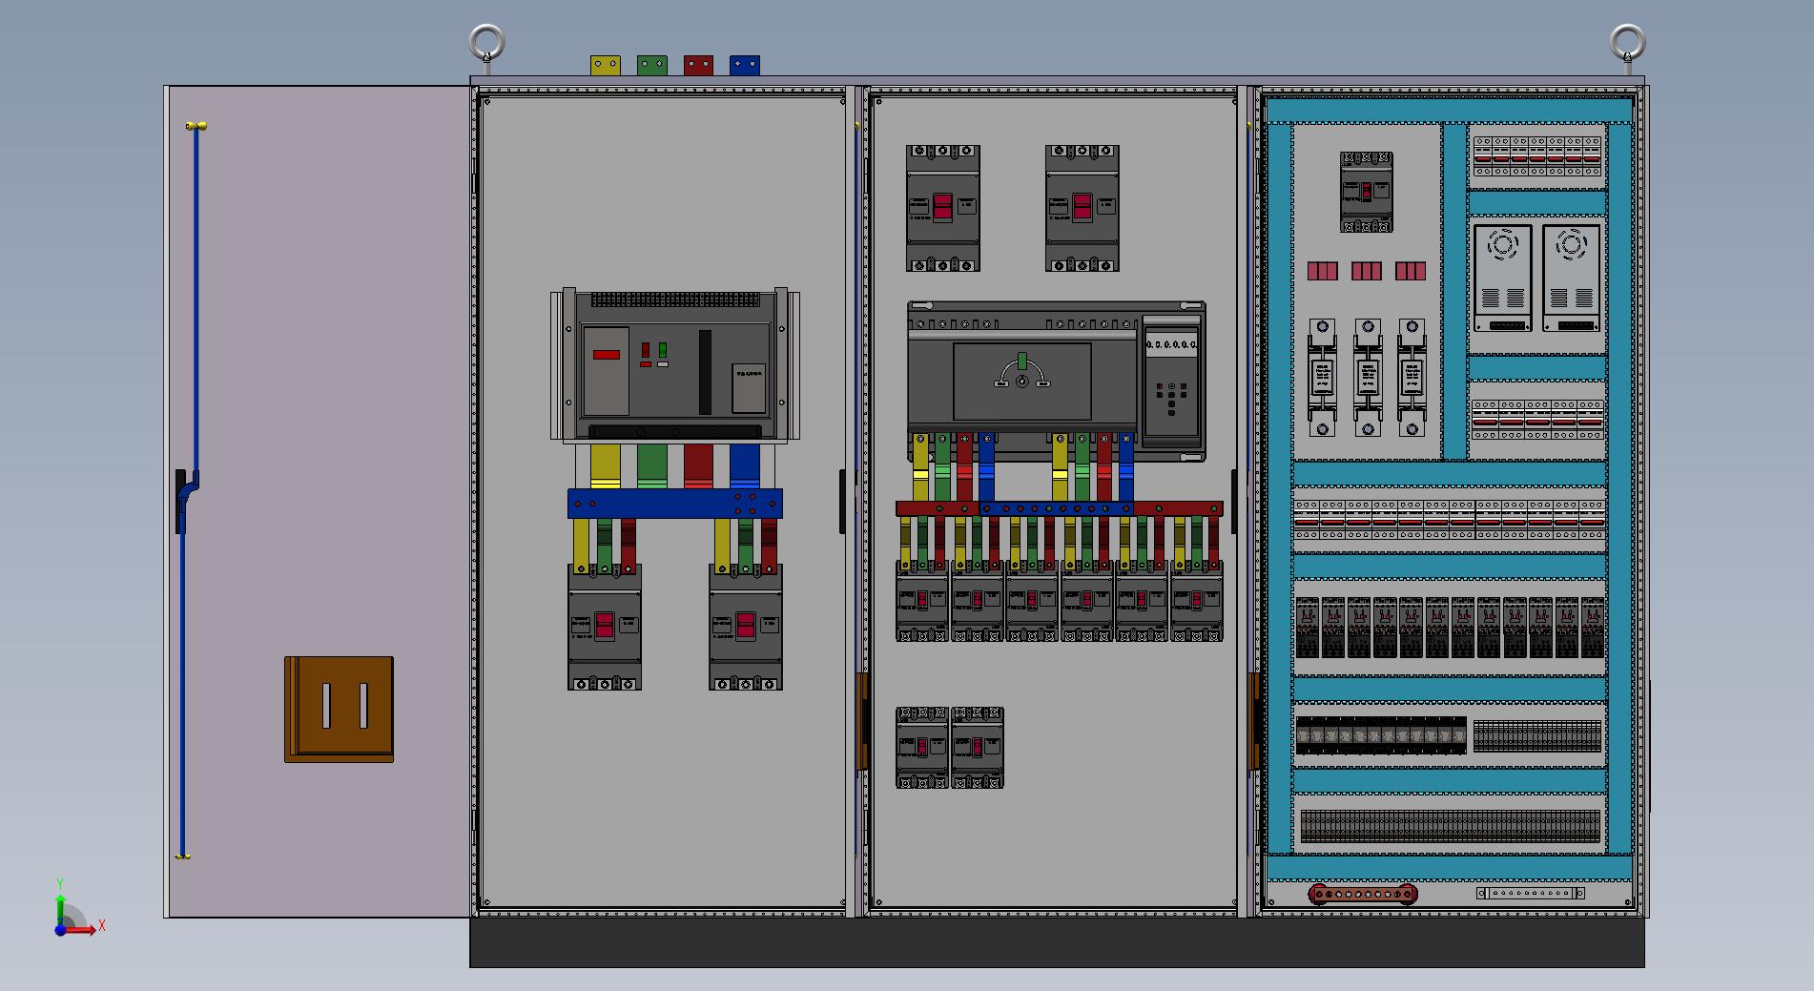Click the green push button on air breaker
This screenshot has height=991, width=1814.
coord(663,350)
